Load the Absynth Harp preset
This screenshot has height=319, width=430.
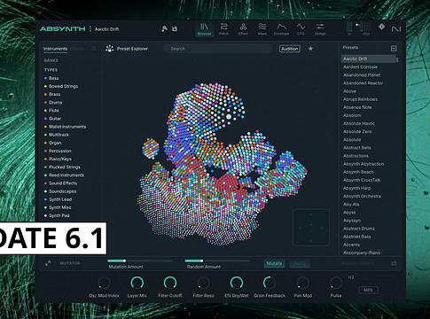[x=357, y=188]
